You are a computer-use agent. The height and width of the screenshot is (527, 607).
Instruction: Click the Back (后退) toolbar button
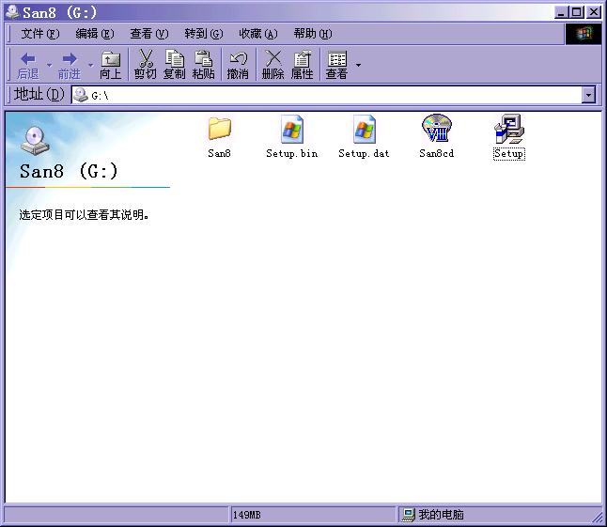(27, 65)
